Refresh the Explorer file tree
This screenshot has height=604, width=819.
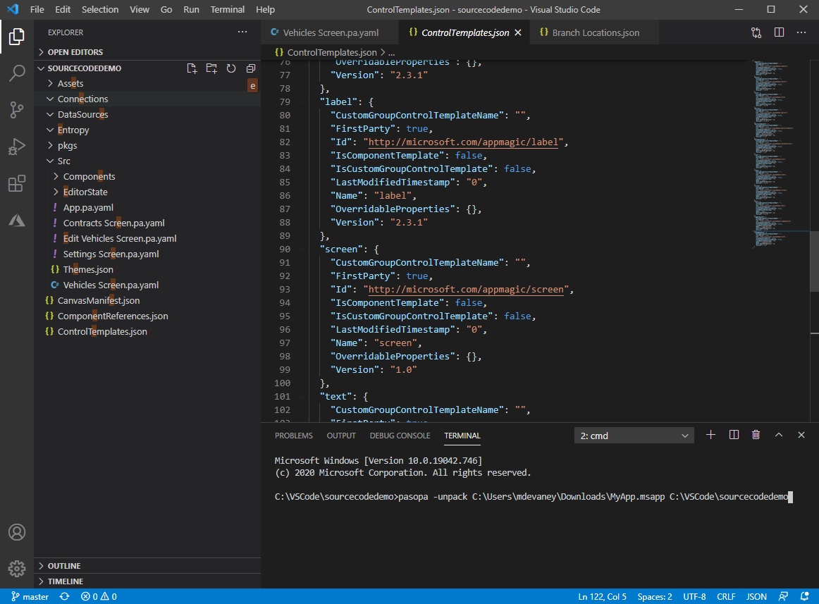coord(230,68)
